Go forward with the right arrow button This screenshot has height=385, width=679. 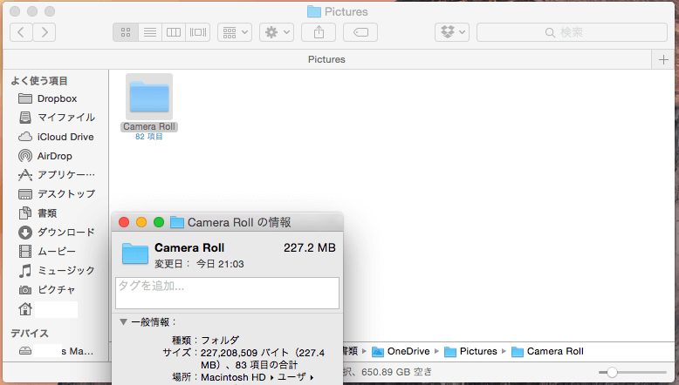[45, 32]
